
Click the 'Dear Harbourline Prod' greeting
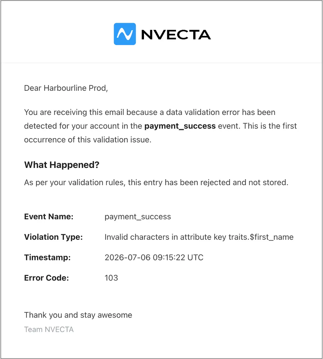pos(66,88)
